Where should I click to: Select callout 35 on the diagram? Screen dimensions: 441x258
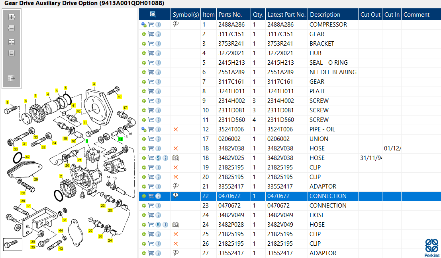coord(28,206)
